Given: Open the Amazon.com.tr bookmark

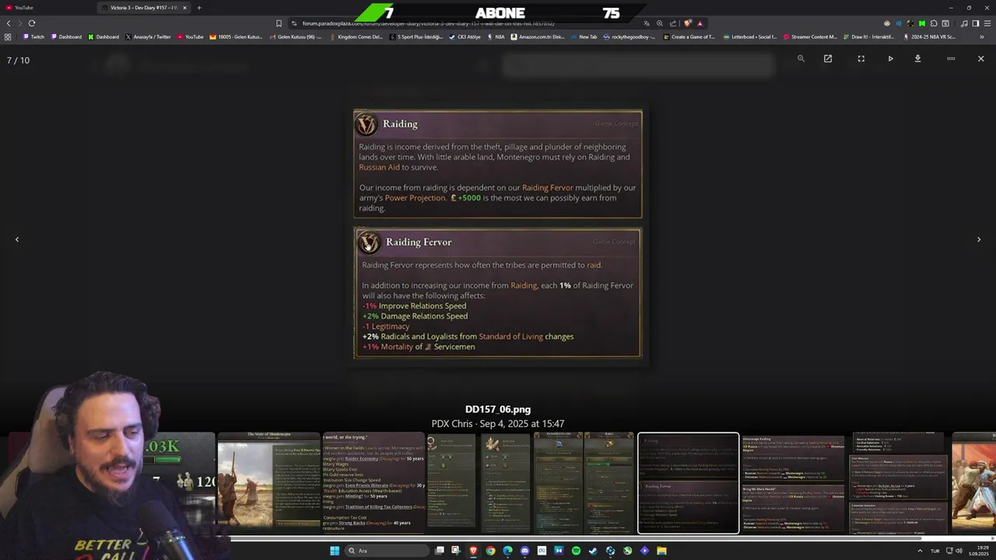Looking at the screenshot, I should (x=538, y=37).
